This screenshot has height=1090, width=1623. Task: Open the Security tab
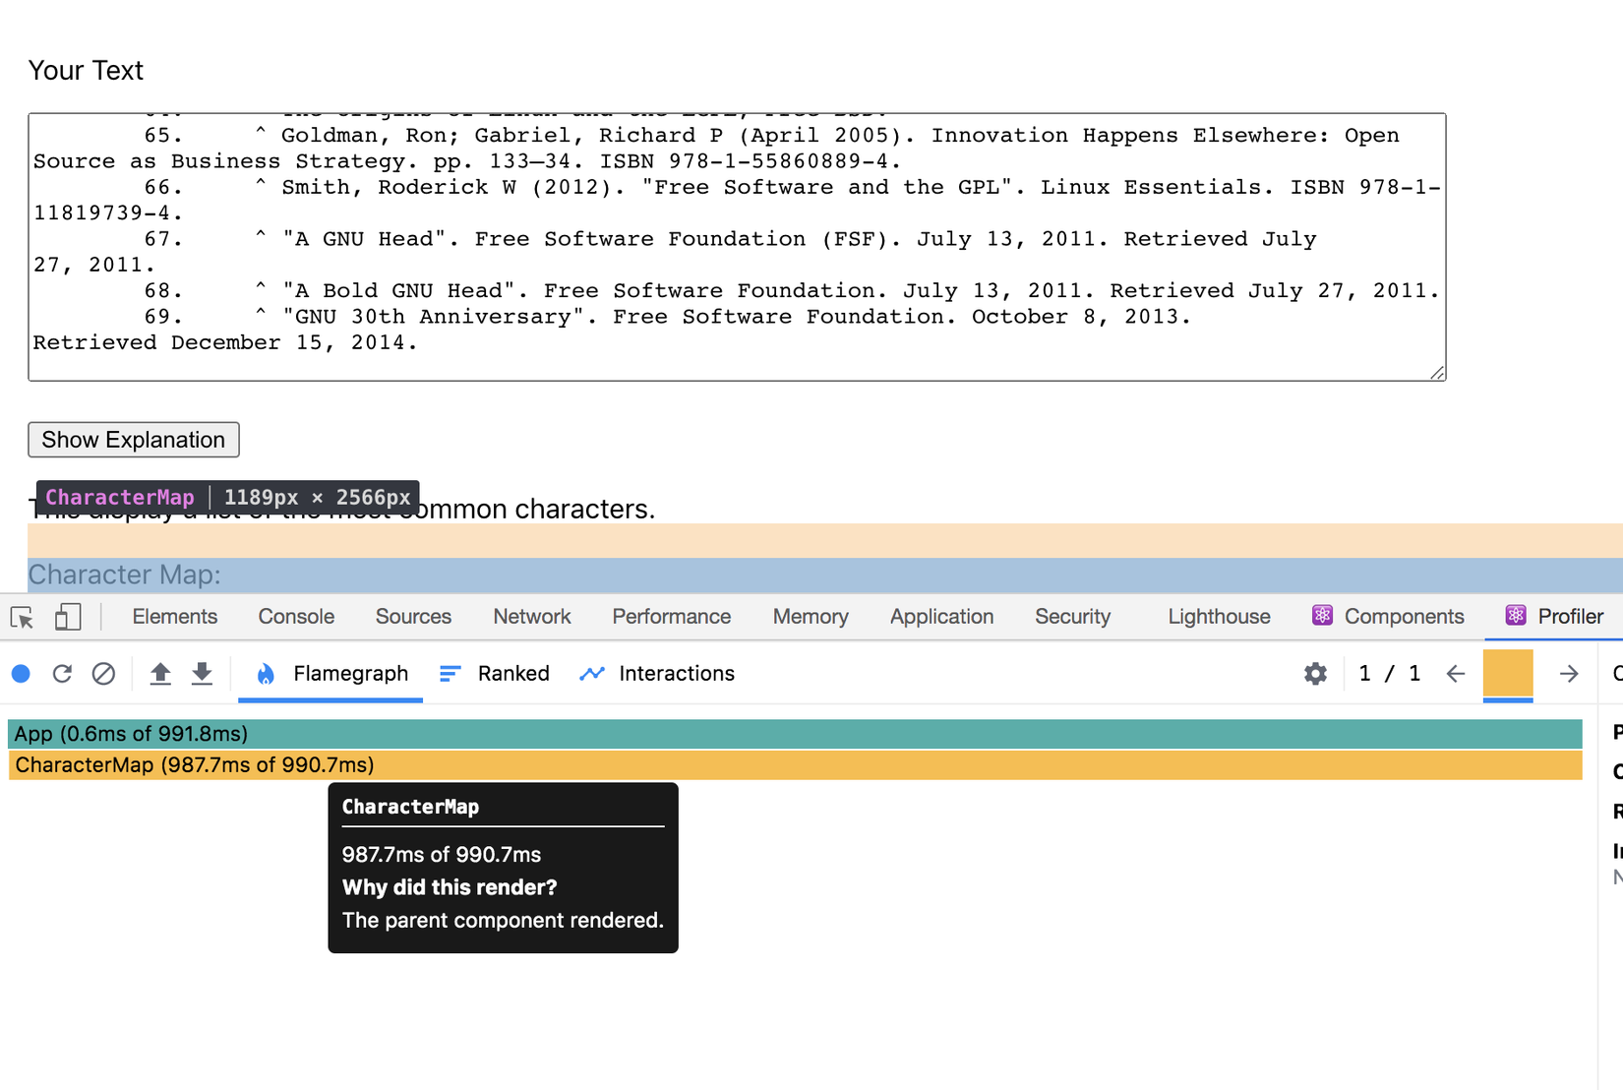[1072, 617]
